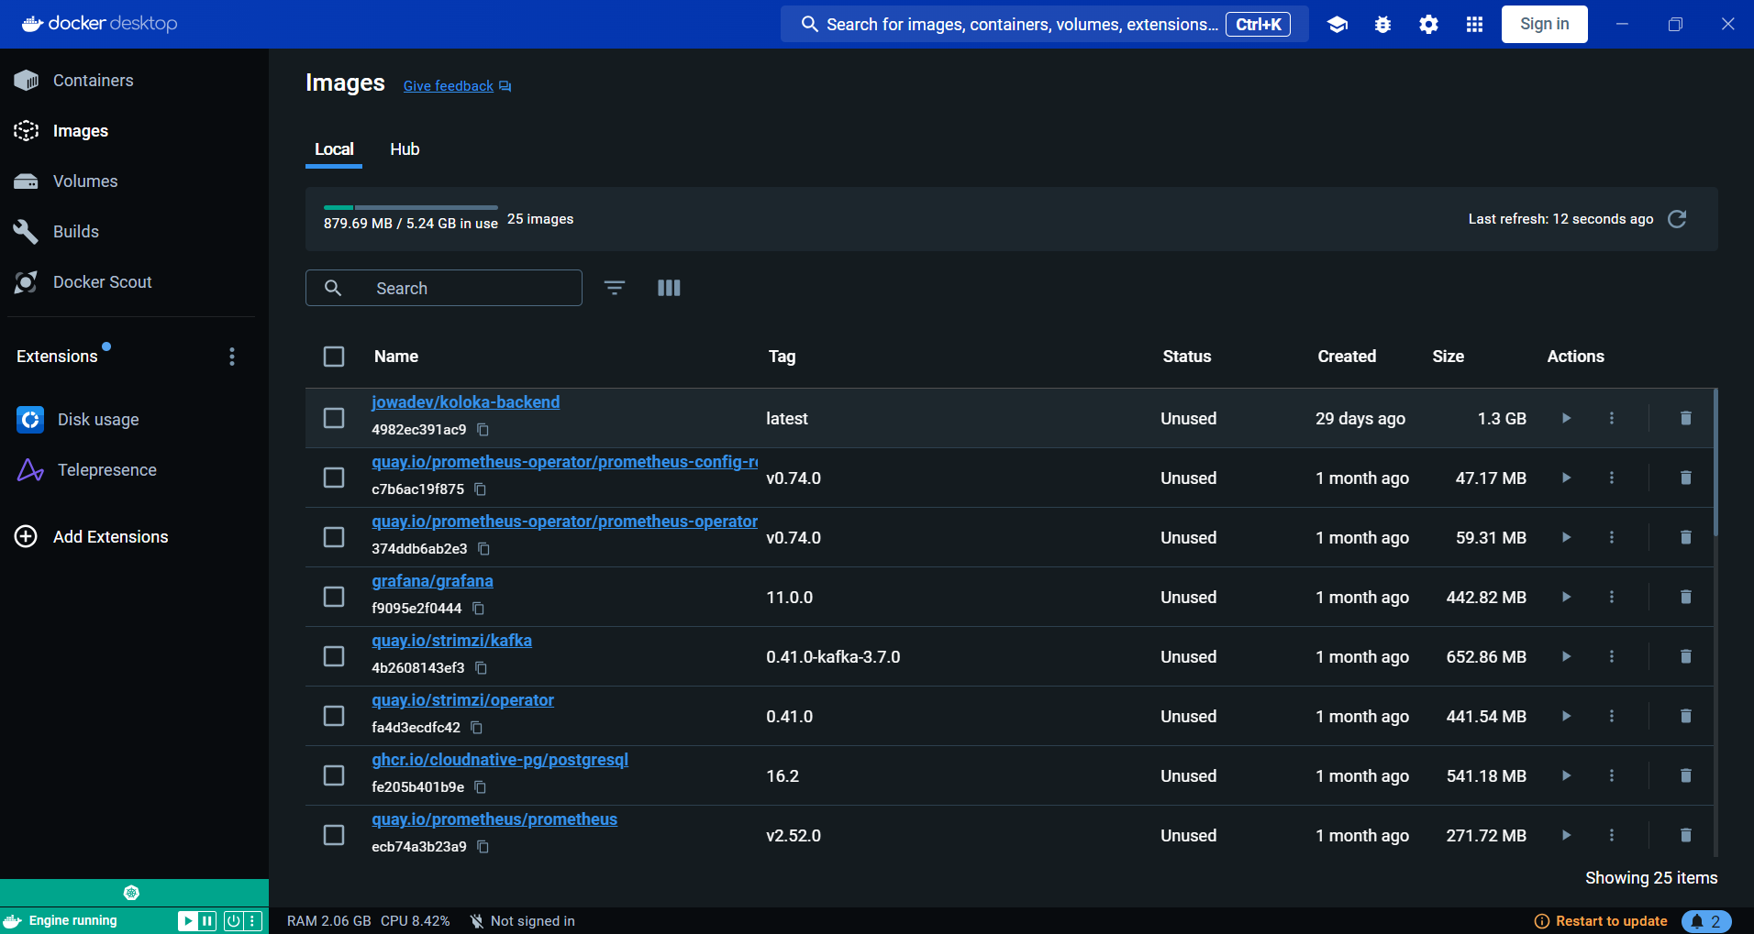Tick the quay.io/strimzi/operator row checkbox
The height and width of the screenshot is (934, 1754).
click(x=334, y=716)
